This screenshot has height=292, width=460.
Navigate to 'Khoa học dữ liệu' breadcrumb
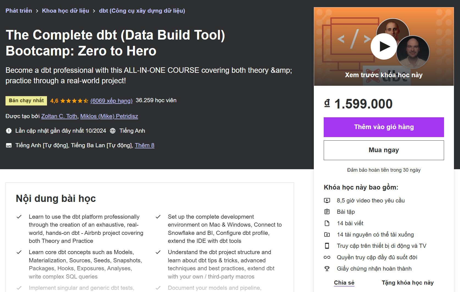pos(65,10)
